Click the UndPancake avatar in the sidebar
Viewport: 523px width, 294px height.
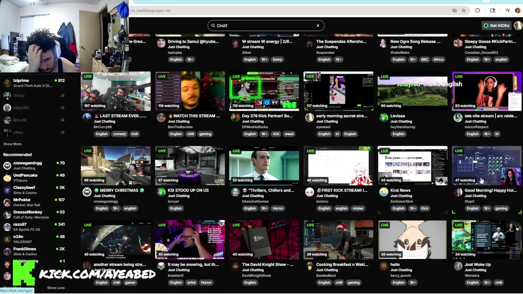coord(7,178)
